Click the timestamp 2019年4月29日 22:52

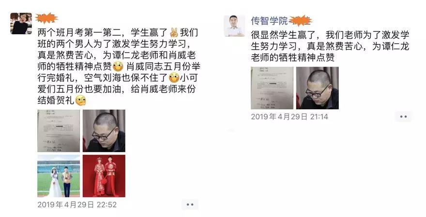[x=77, y=204]
